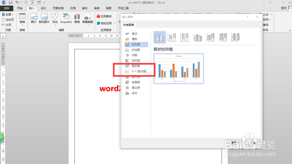Expand the Equation (公式) dropdown arrow
The width and height of the screenshot is (292, 164).
(x=271, y=15)
